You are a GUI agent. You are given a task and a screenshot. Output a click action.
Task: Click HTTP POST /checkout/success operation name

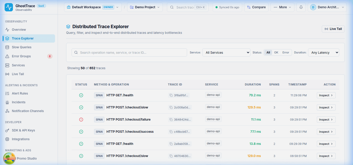click(130, 132)
